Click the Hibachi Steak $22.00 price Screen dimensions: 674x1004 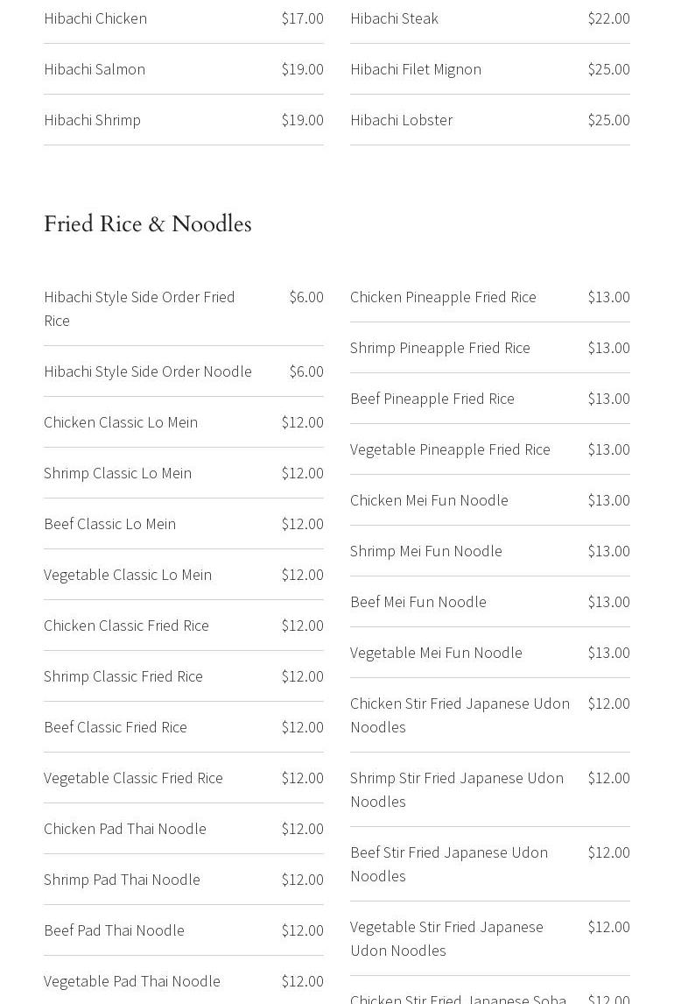point(608,18)
